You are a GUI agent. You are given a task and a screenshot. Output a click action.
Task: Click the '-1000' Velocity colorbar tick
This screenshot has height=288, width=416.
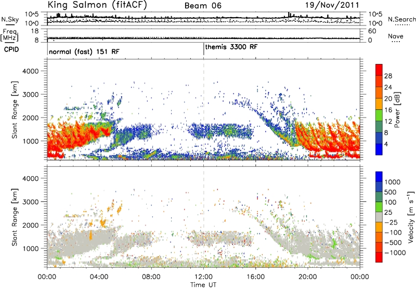tap(395, 253)
